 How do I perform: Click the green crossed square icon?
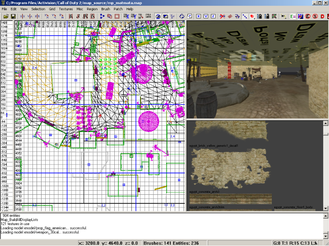(274, 16)
